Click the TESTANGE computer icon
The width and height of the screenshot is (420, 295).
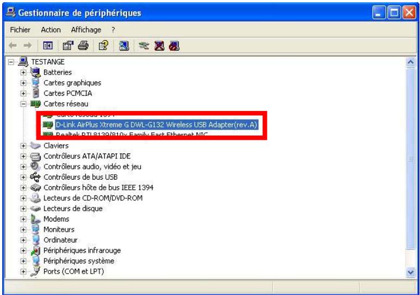tap(23, 62)
